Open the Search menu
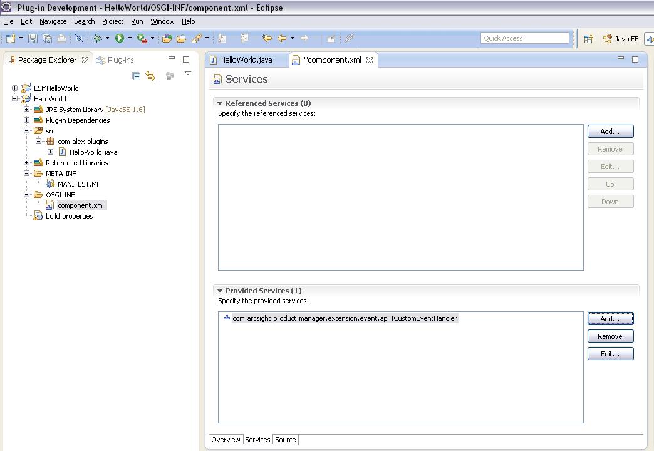This screenshot has height=451, width=654. click(x=84, y=21)
